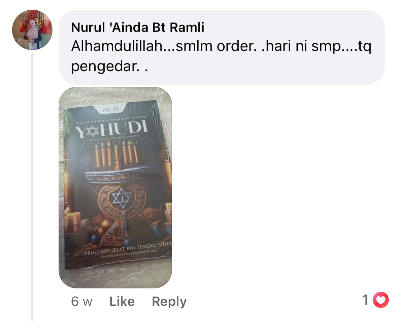The width and height of the screenshot is (397, 321).
Task: Click the red heart reaction icon
Action: point(381,300)
